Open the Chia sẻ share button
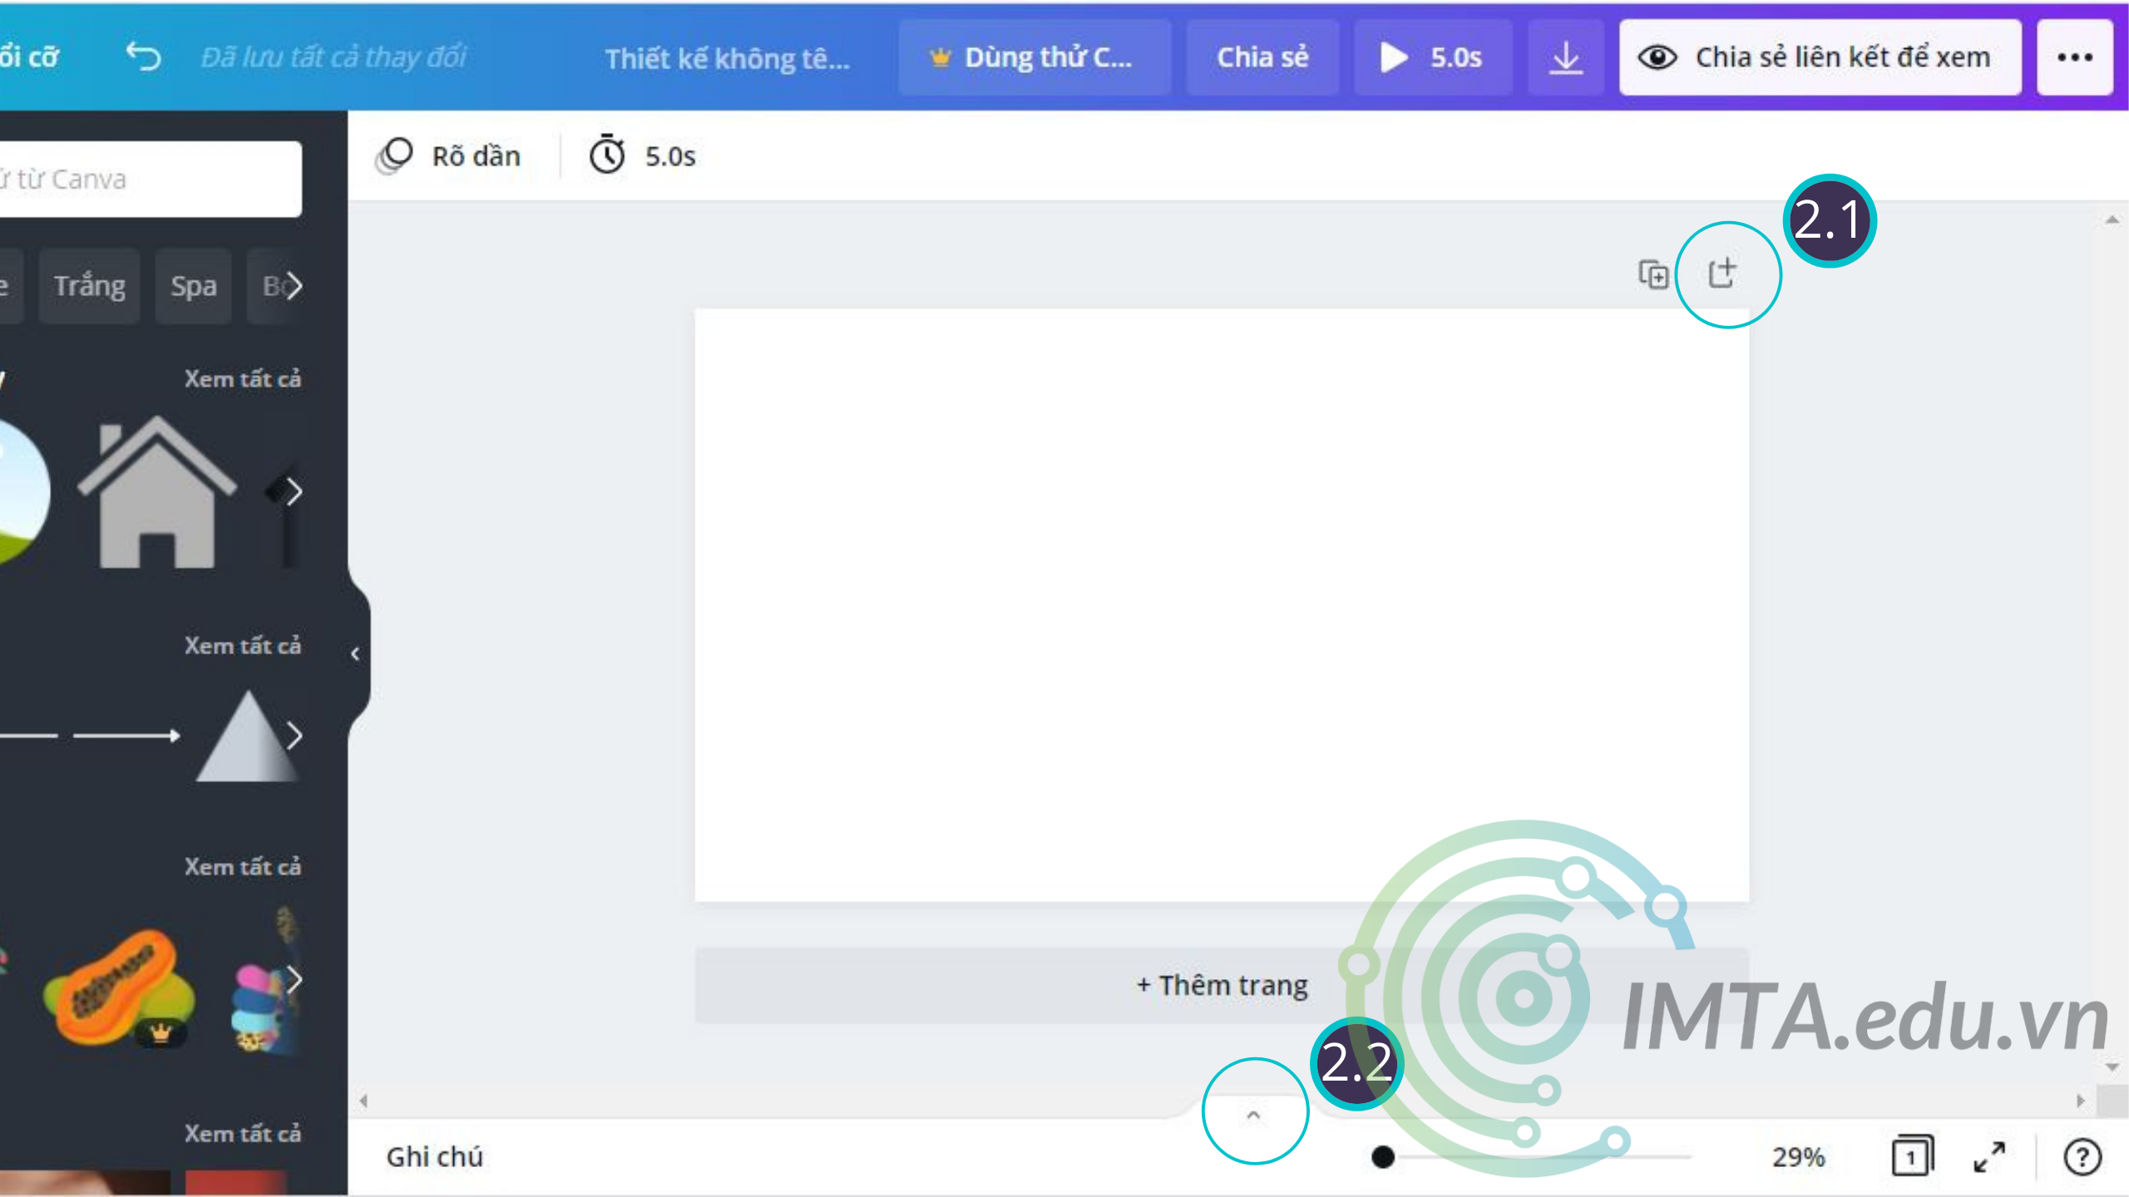 click(x=1262, y=57)
